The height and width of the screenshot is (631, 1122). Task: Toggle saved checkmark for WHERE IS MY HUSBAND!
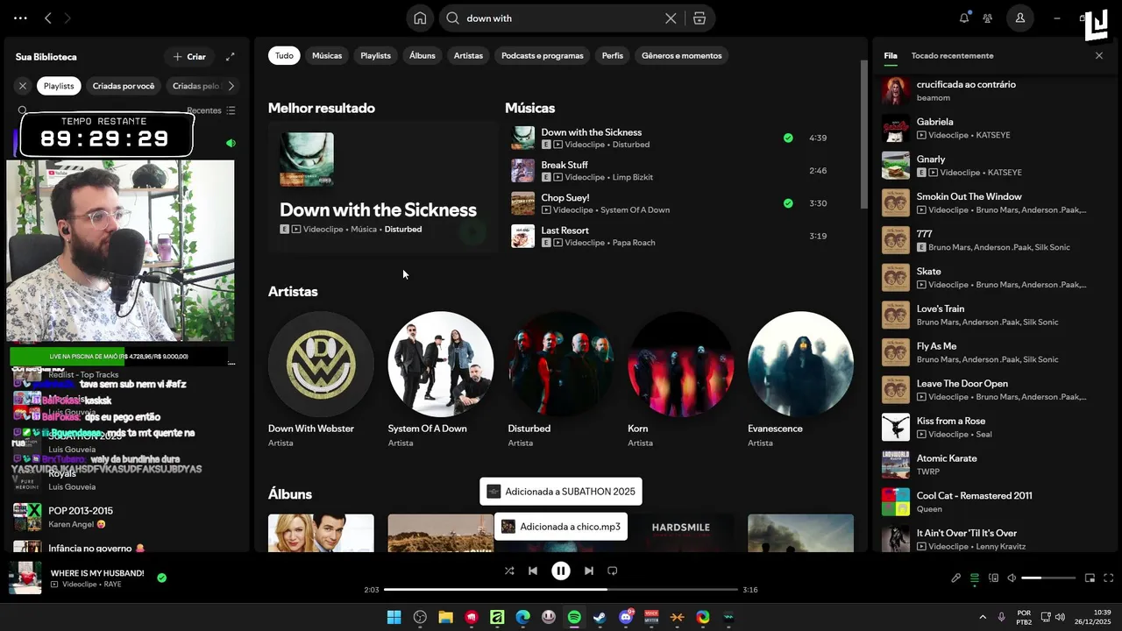coord(162,578)
